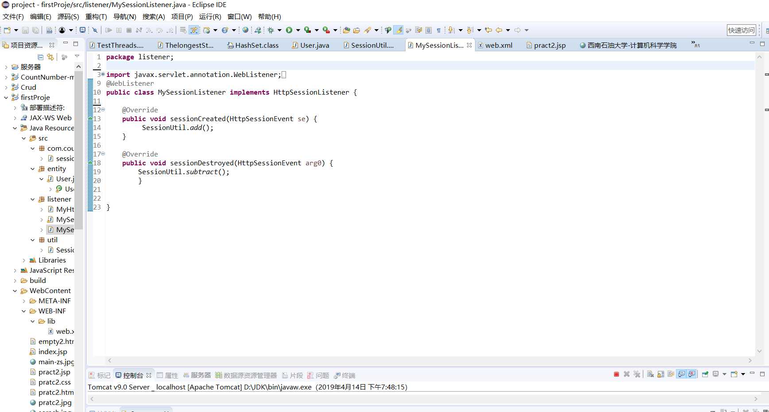Open the web browser globe icon
This screenshot has width=769, height=412.
[245, 30]
